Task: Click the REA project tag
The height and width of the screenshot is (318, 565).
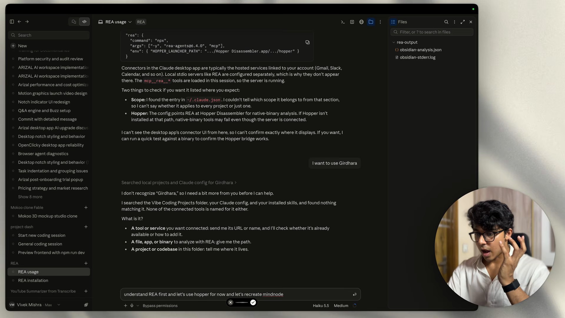Action: (141, 22)
